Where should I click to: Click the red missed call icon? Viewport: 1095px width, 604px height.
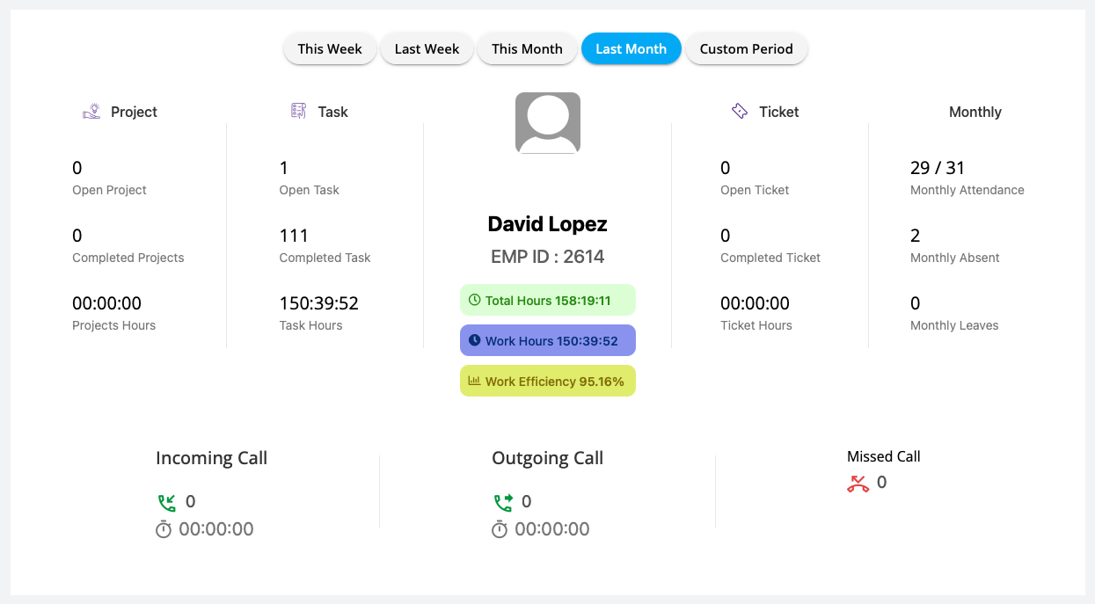coord(858,483)
